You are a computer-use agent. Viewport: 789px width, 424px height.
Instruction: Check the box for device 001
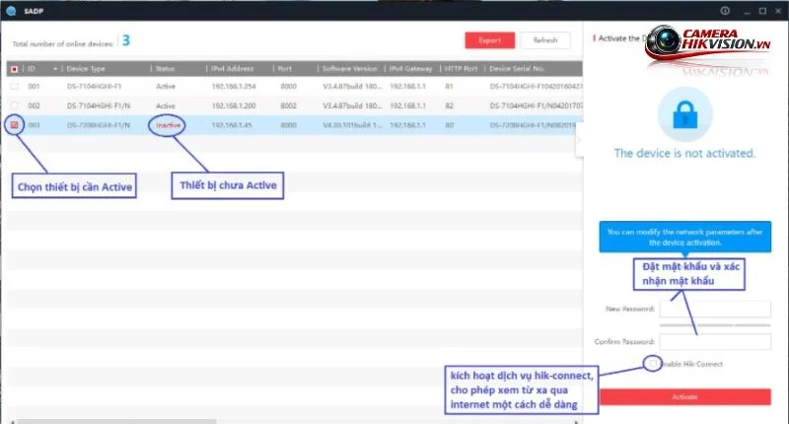point(15,87)
